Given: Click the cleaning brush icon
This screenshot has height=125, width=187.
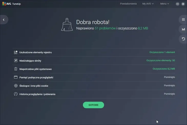Looking at the screenshot, I should [67, 25].
